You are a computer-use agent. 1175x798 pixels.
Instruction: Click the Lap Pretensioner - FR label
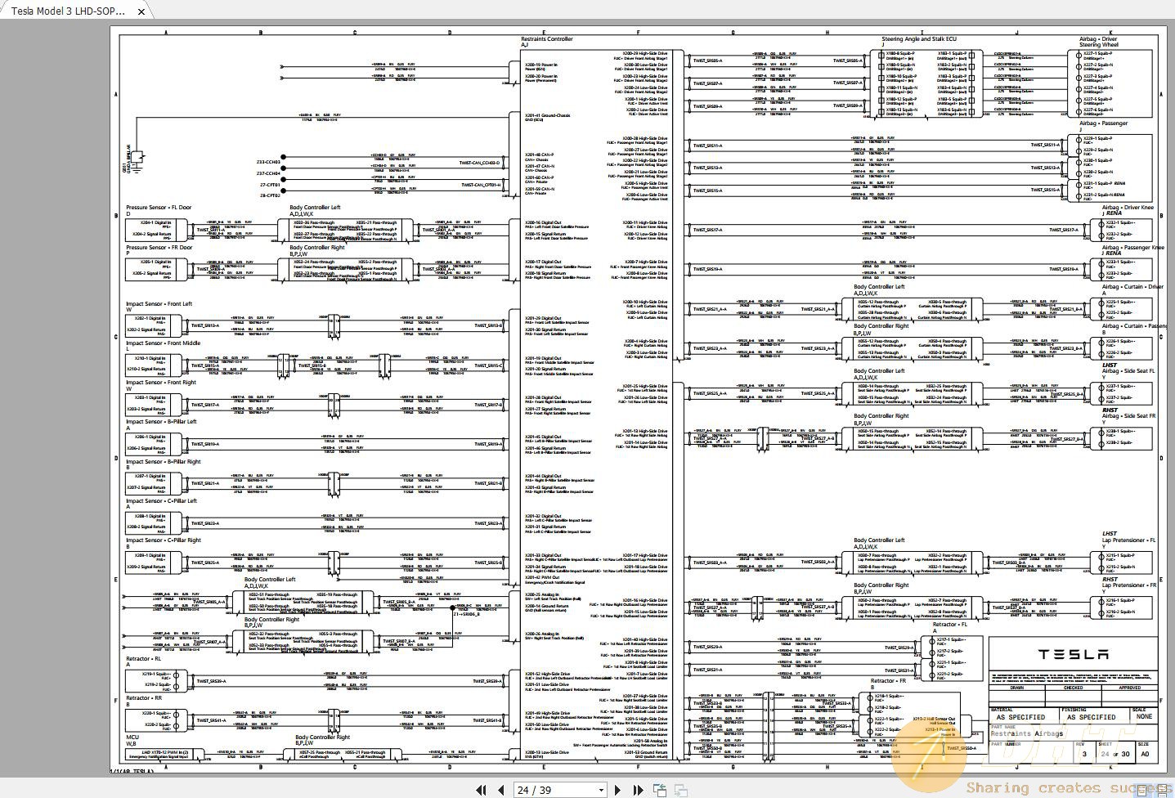[x=1129, y=585]
